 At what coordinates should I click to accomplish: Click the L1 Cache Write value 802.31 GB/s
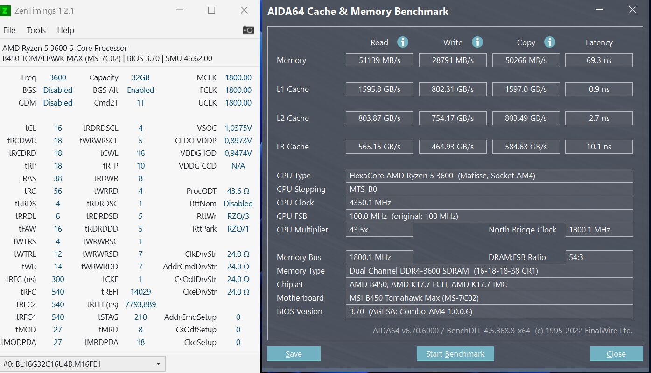(453, 89)
